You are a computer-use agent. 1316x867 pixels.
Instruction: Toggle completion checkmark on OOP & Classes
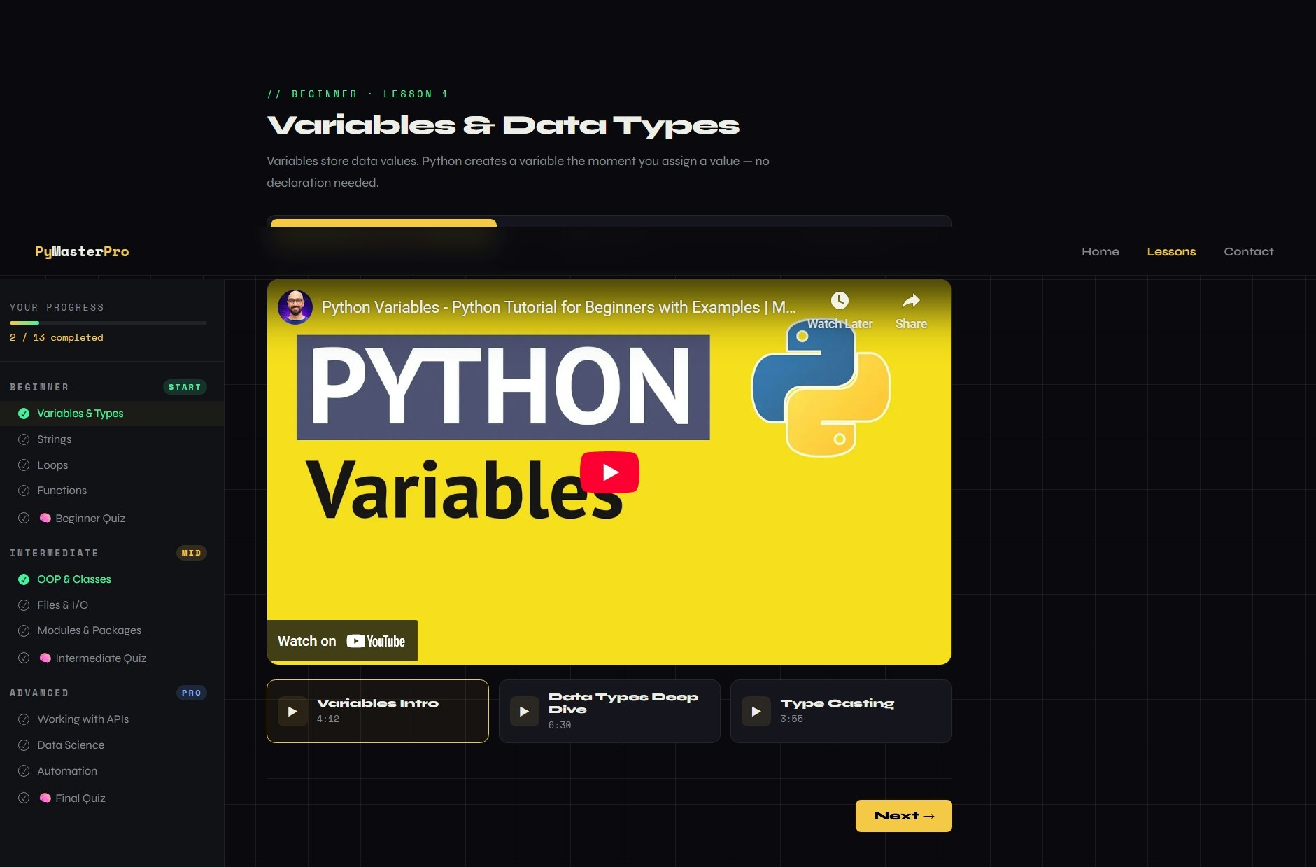tap(24, 579)
